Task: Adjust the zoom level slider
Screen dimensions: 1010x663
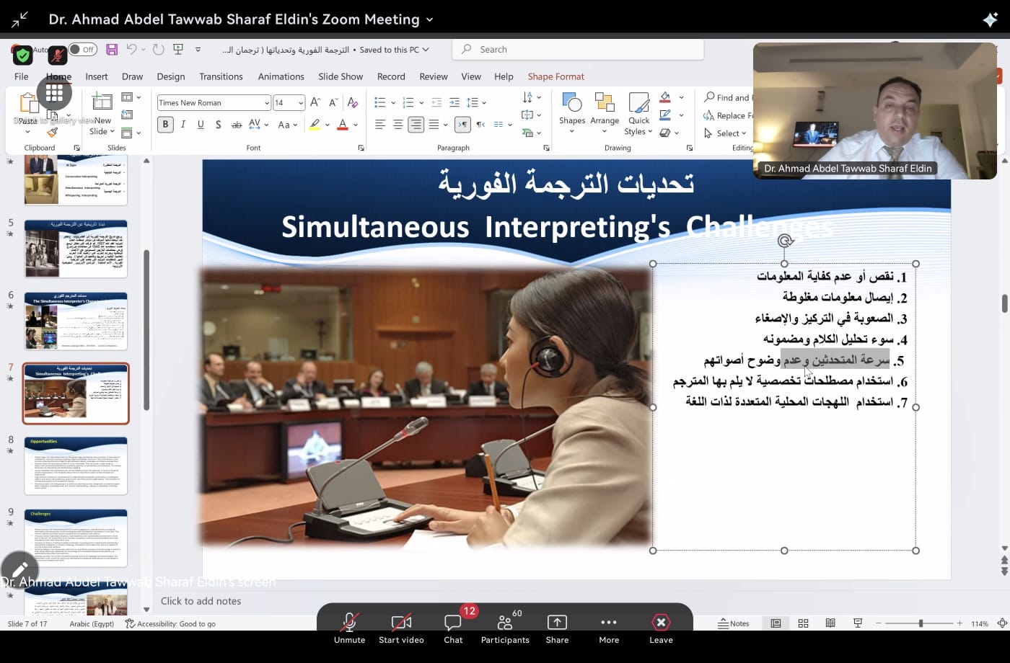Action: point(921,623)
